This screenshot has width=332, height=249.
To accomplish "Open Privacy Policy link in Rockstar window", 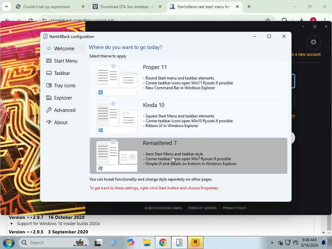I will tap(234, 208).
